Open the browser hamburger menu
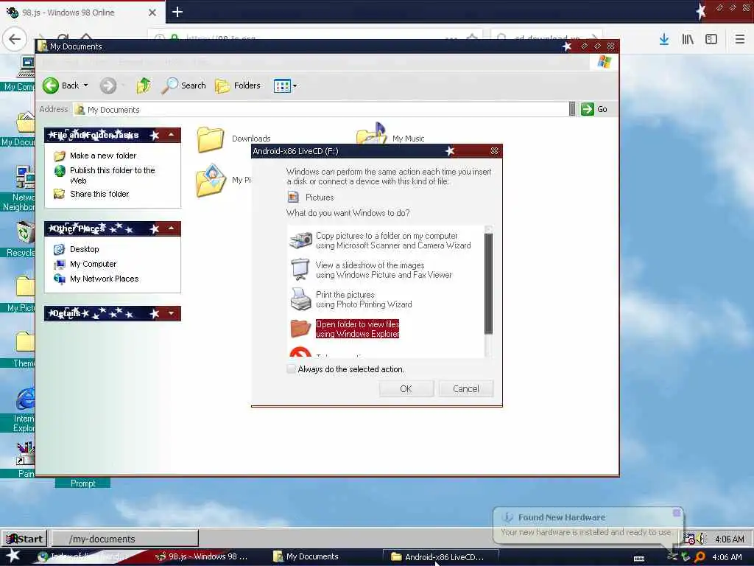The width and height of the screenshot is (754, 566). (739, 39)
